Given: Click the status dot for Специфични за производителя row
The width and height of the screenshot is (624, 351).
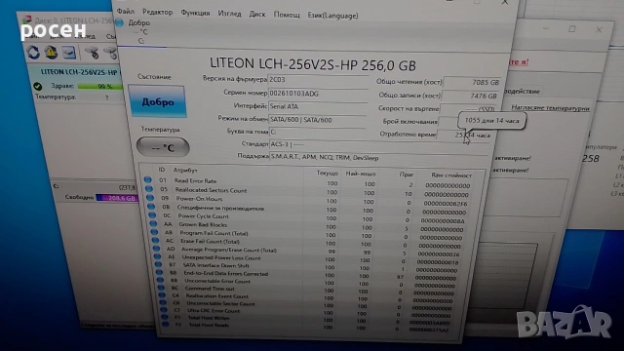Looking at the screenshot, I should point(151,207).
